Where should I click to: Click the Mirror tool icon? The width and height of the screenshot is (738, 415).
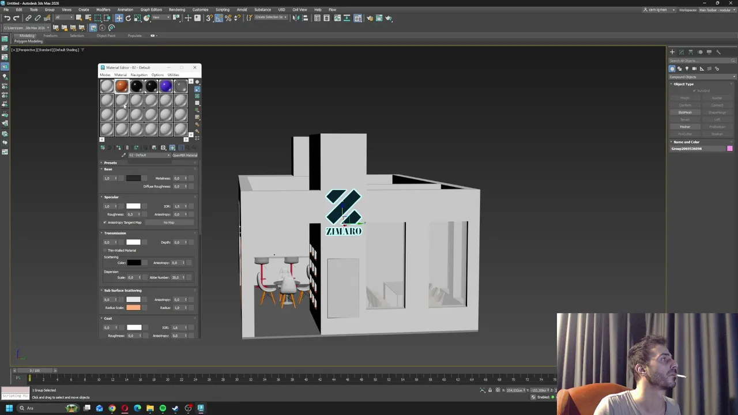point(295,18)
